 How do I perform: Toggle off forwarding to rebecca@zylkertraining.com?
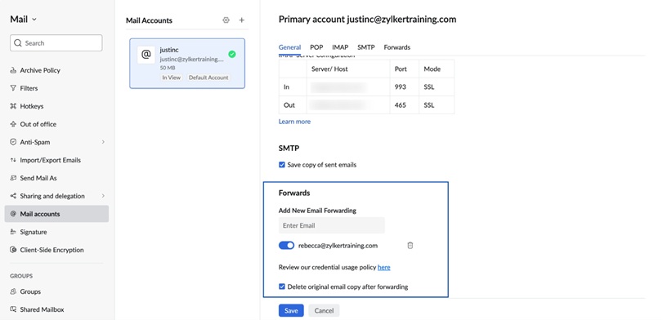[286, 245]
